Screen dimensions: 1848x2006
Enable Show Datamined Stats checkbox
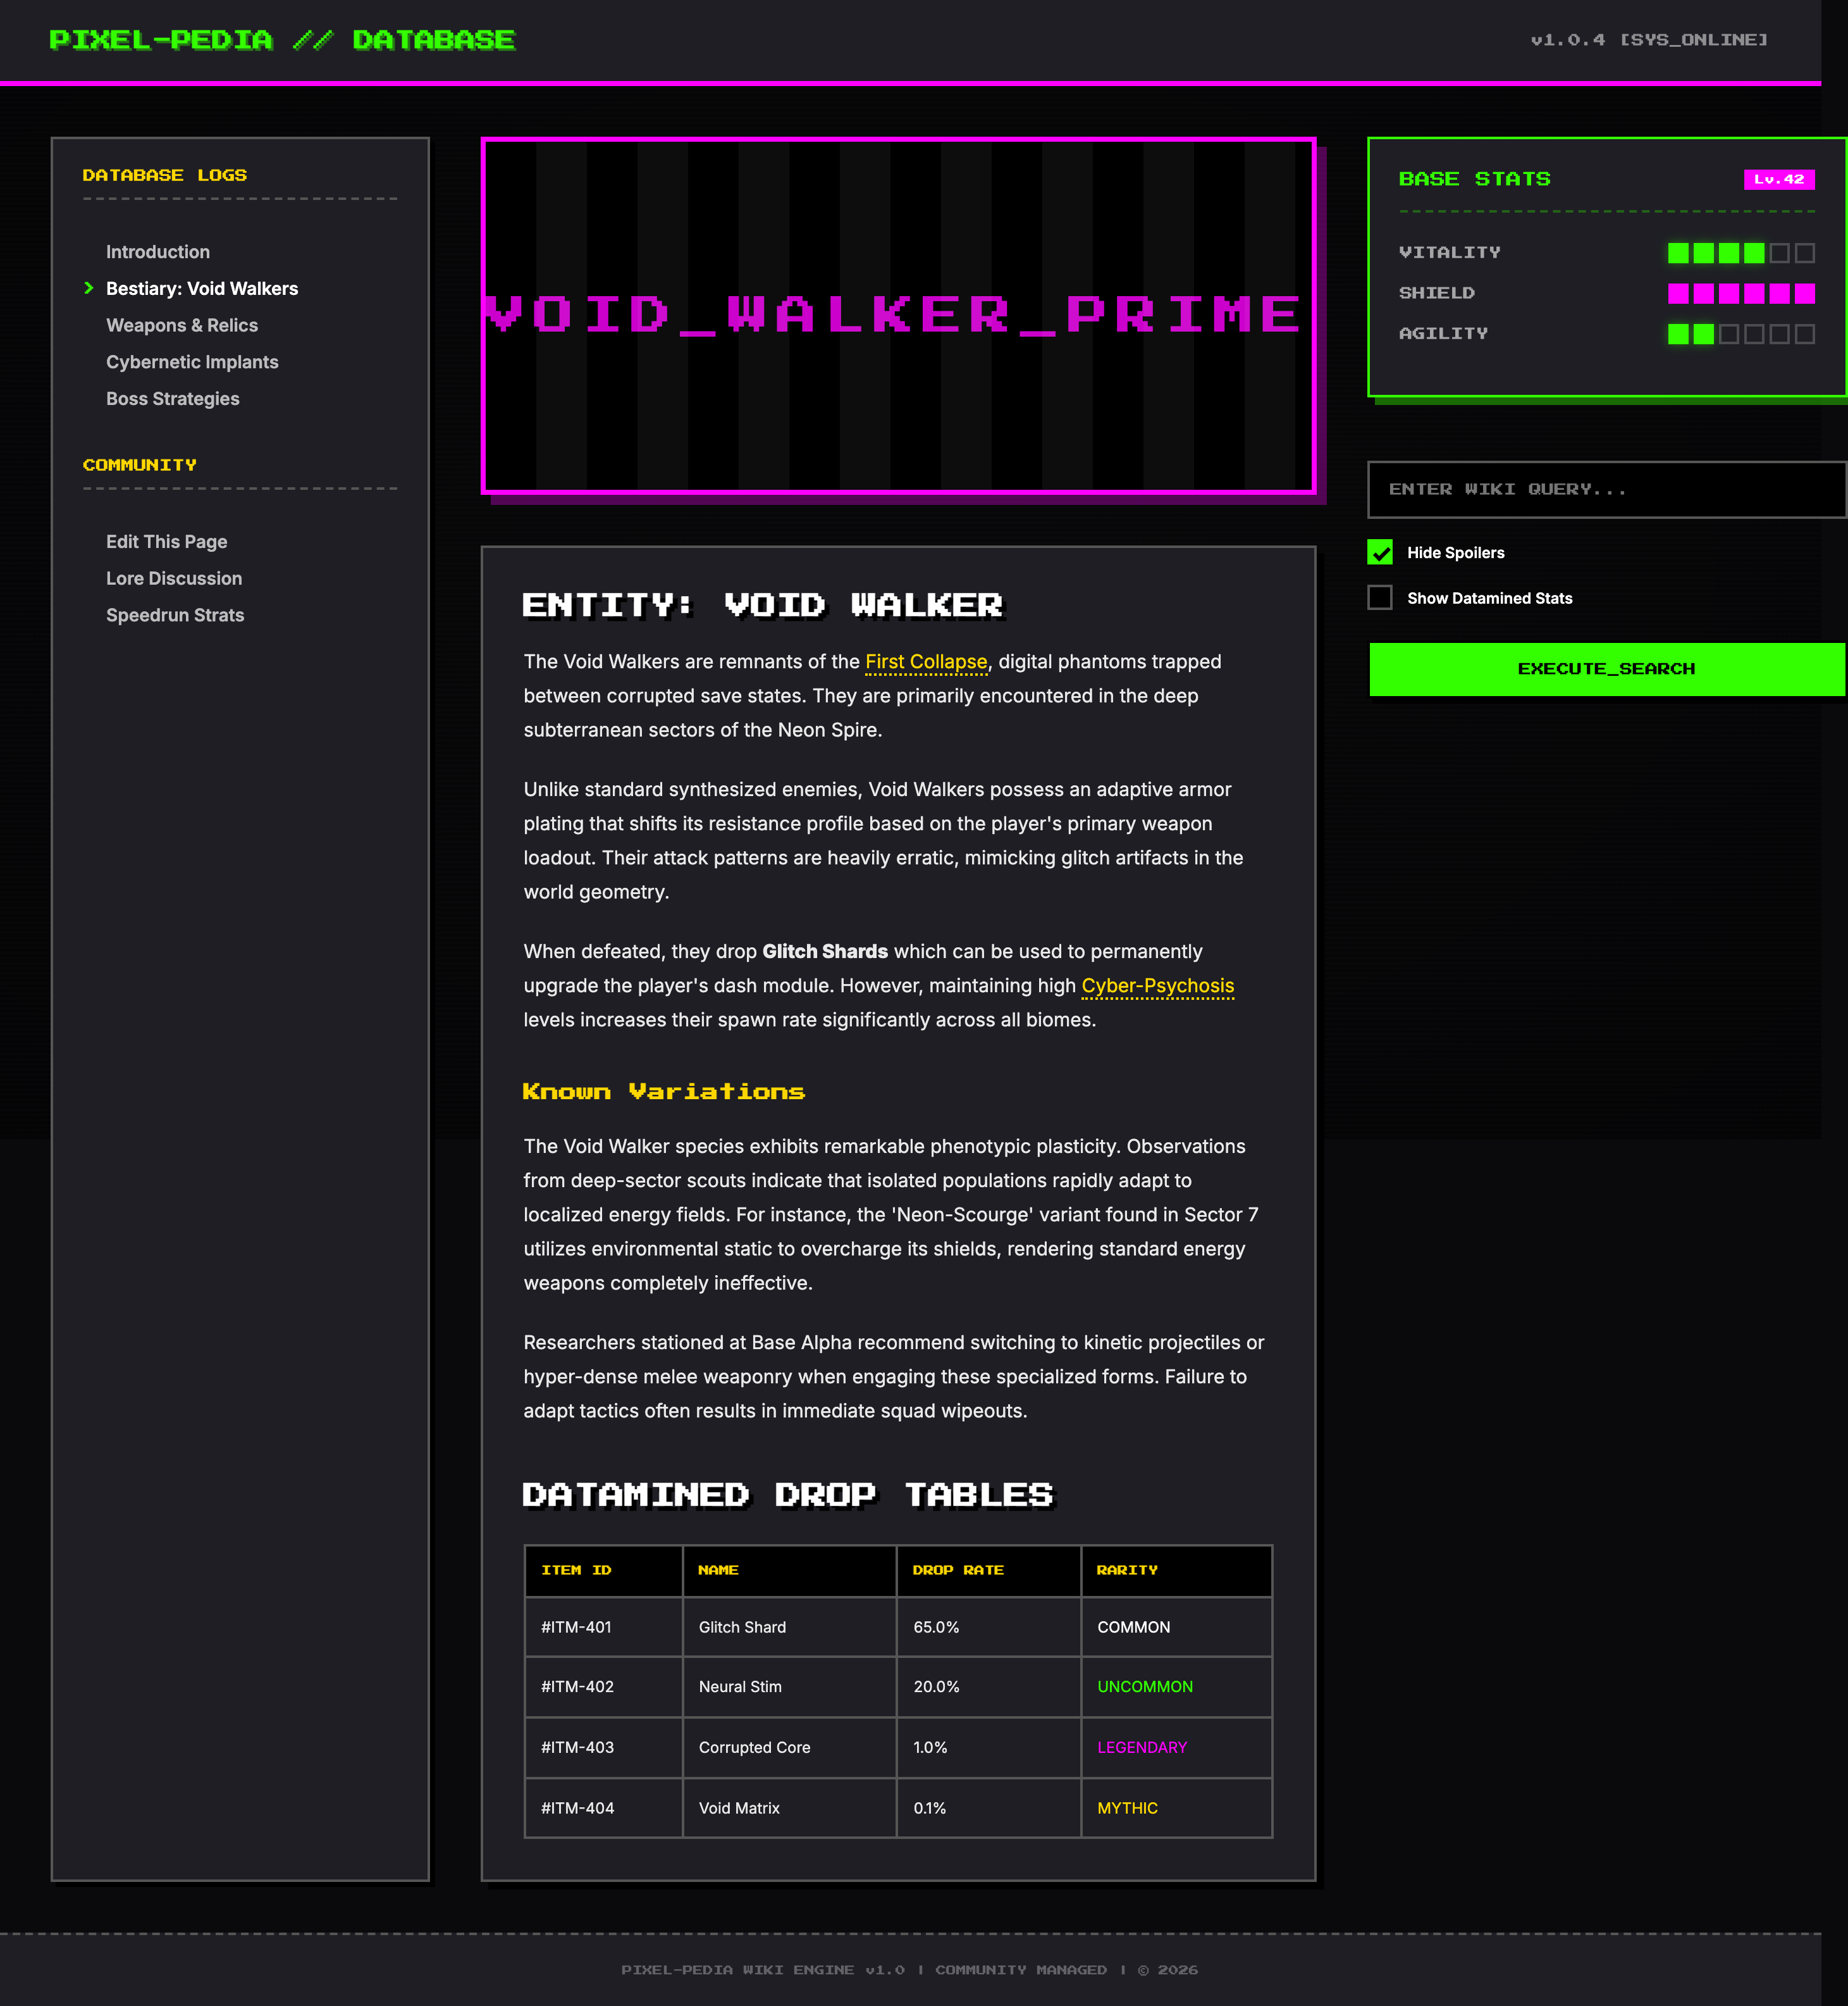[x=1380, y=598]
